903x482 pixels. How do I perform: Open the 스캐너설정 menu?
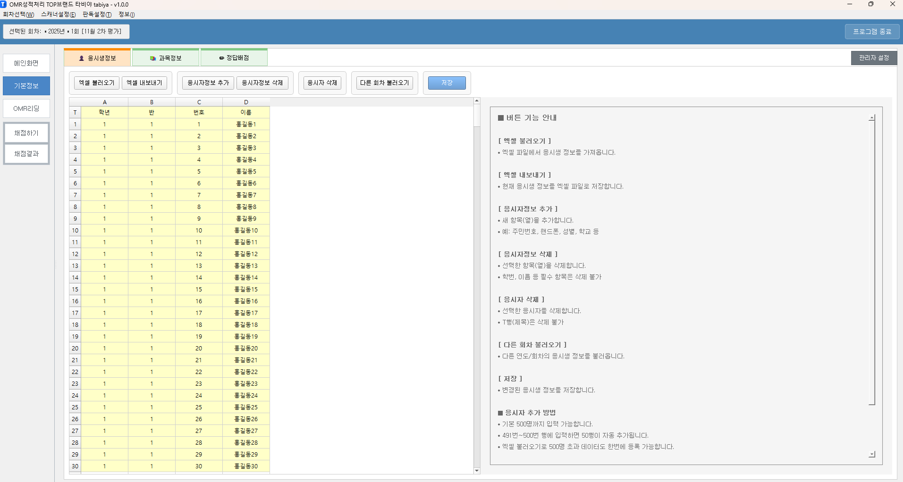[x=58, y=15]
